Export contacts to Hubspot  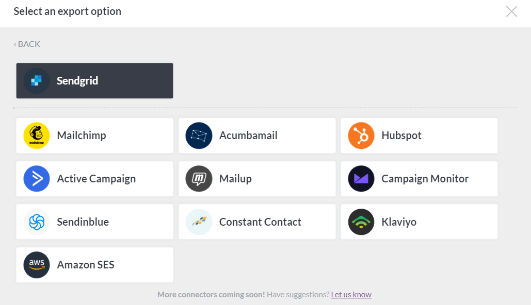419,135
